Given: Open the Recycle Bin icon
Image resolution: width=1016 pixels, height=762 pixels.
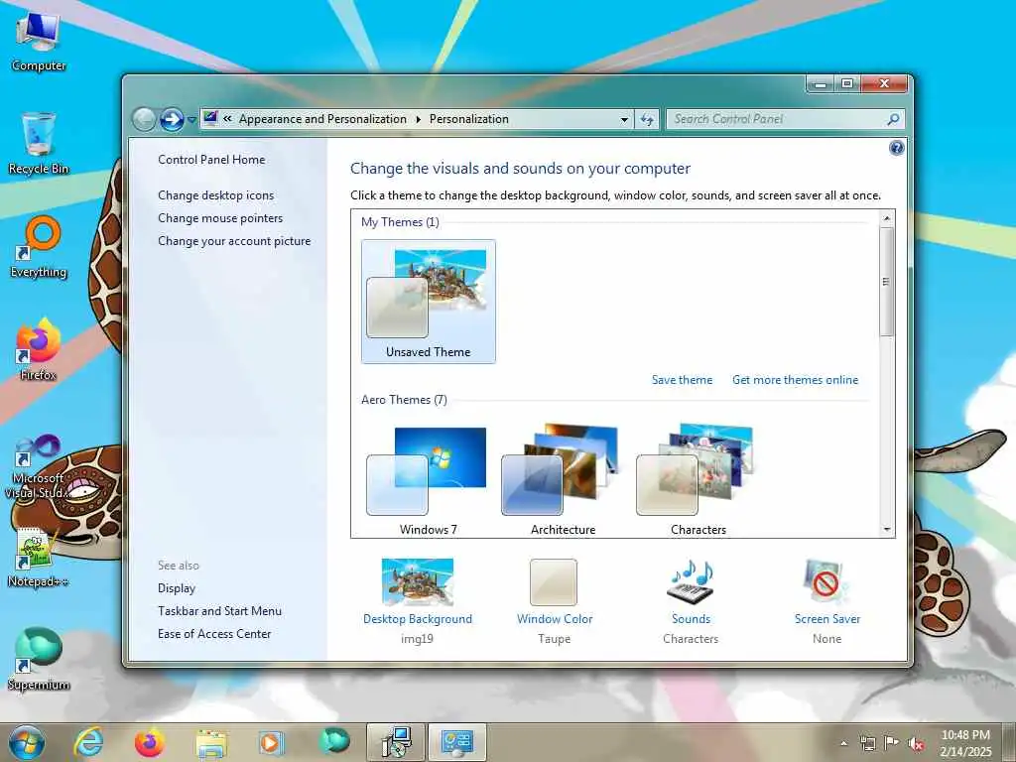Looking at the screenshot, I should 39,144.
